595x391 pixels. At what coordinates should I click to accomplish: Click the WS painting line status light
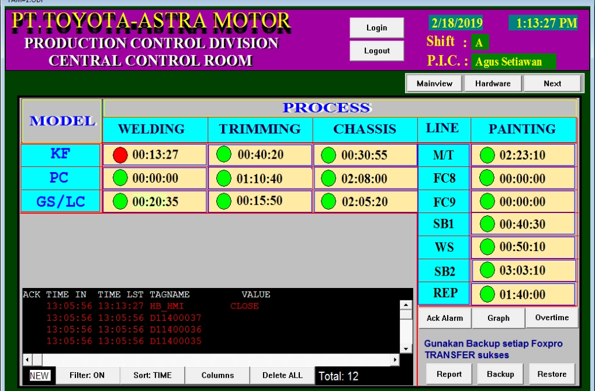tap(487, 247)
